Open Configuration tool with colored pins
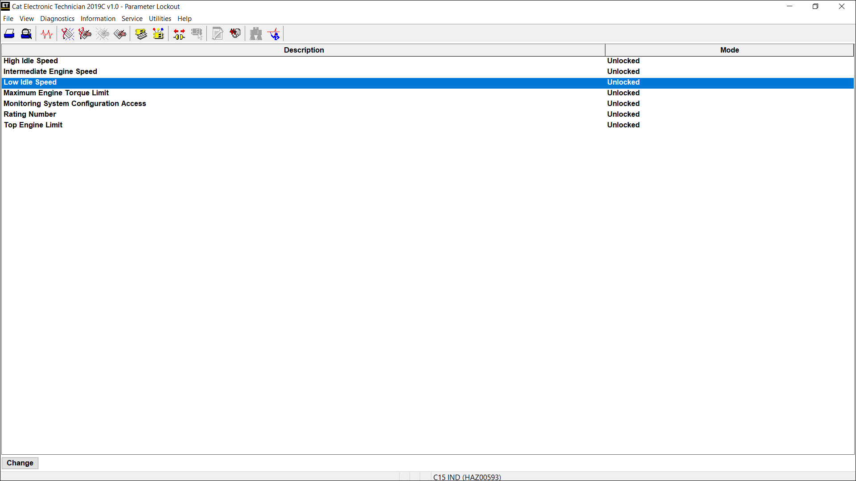This screenshot has width=856, height=481. [158, 34]
